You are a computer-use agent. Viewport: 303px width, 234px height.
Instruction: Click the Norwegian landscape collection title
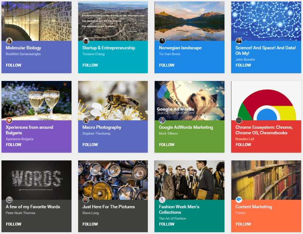click(x=180, y=47)
